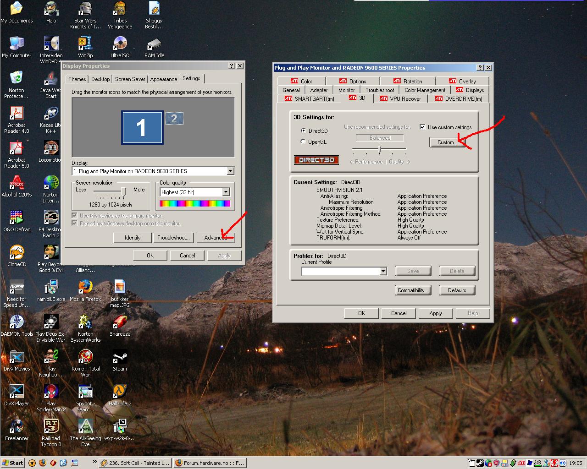Viewport: 587px width, 469px height.
Task: Click the Defaults button
Action: click(x=457, y=290)
